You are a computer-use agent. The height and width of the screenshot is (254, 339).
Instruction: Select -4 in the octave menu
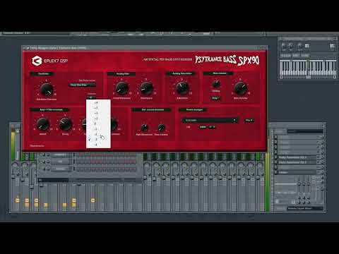click(98, 145)
